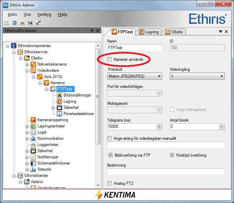Click the Nätverkskameror icon in tree
This screenshot has width=234, height=203.
[x=33, y=64]
